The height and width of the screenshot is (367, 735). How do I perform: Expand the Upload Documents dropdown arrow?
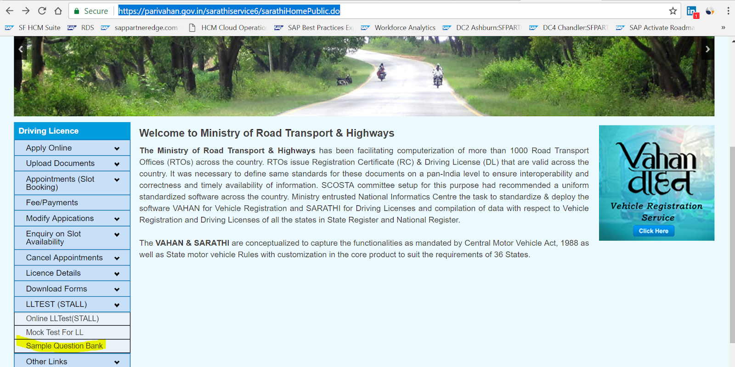click(x=117, y=164)
